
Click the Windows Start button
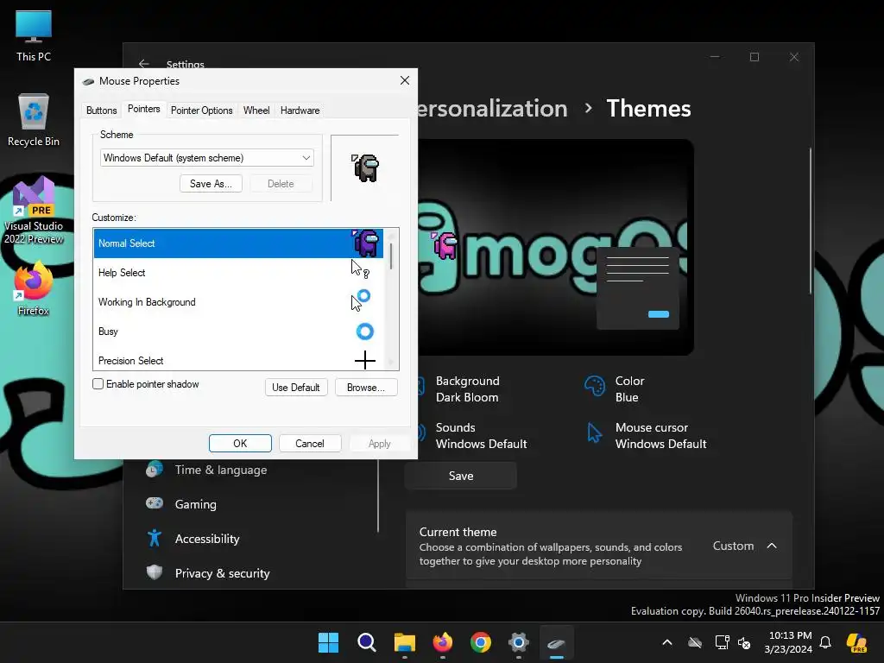(328, 642)
